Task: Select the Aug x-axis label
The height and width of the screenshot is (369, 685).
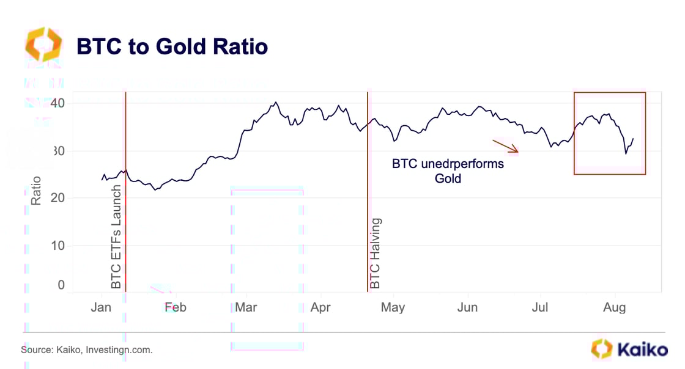Action: pos(614,307)
